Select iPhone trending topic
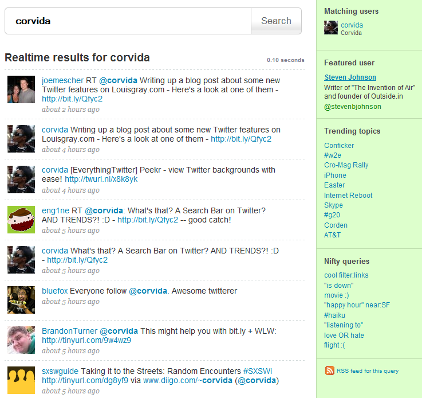 (335, 175)
